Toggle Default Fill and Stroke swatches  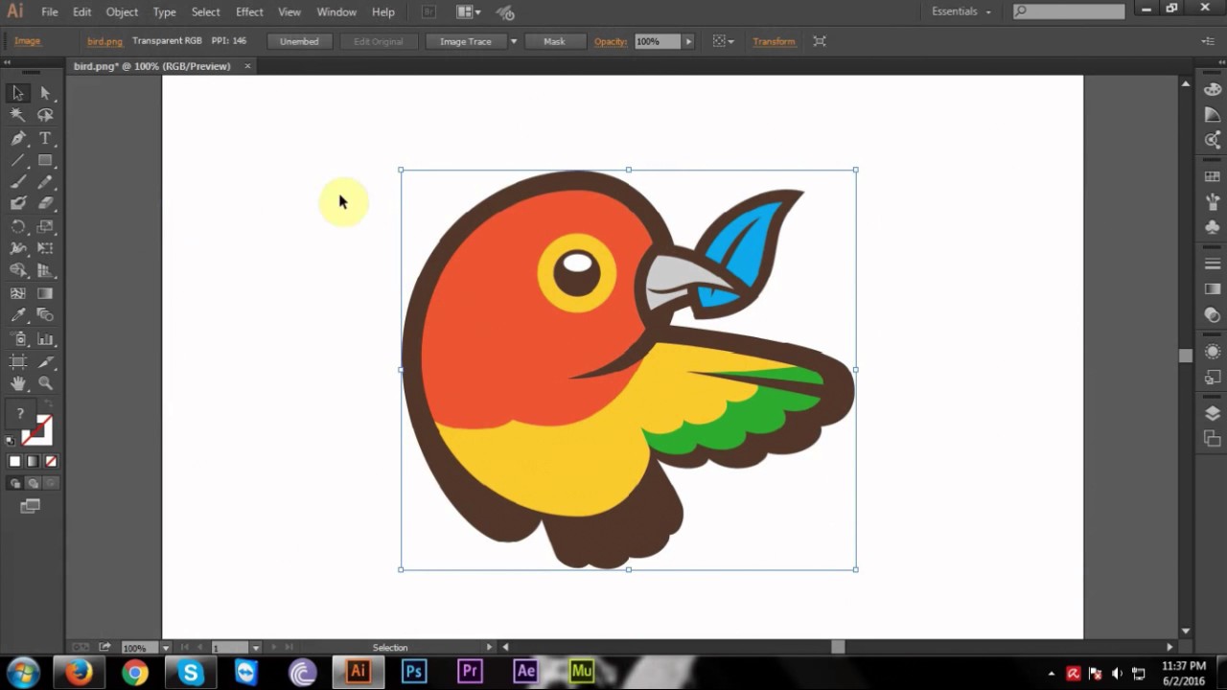(x=10, y=439)
